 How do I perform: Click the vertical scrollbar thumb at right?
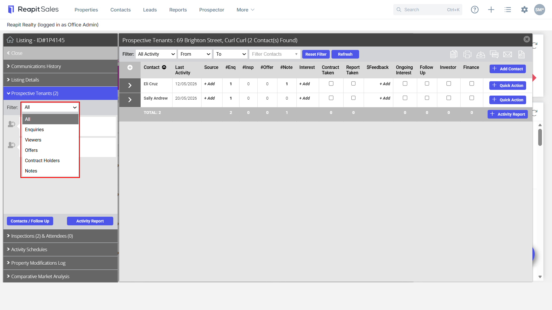[540, 137]
